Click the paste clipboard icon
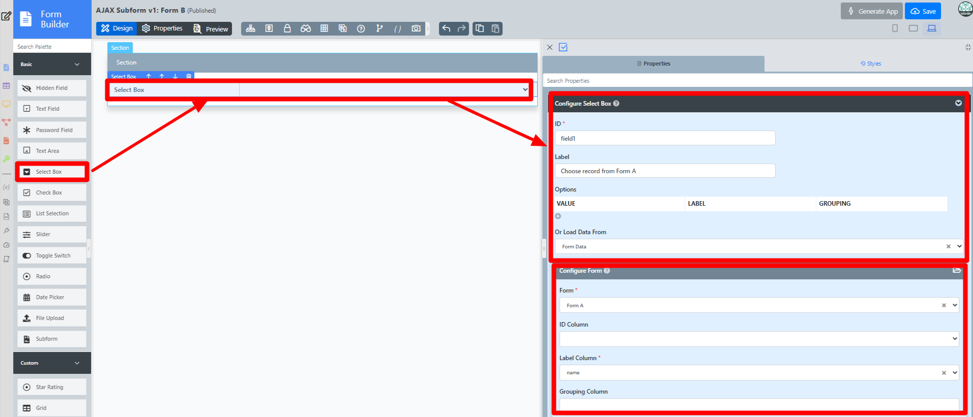Viewport: 973px width, 417px height. 495,28
